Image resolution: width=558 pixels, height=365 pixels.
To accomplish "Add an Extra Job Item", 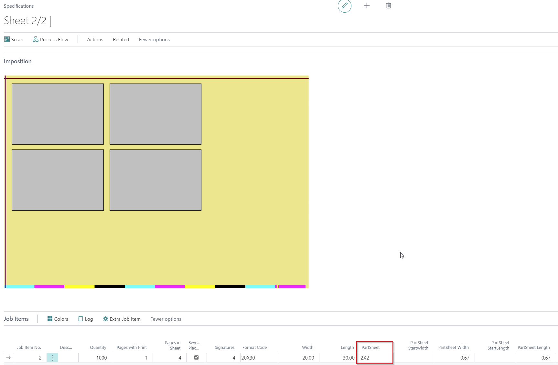I will click(122, 319).
